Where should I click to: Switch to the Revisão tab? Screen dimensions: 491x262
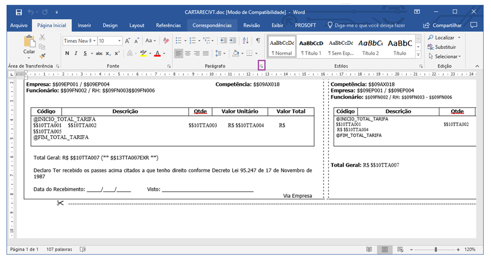tap(252, 25)
